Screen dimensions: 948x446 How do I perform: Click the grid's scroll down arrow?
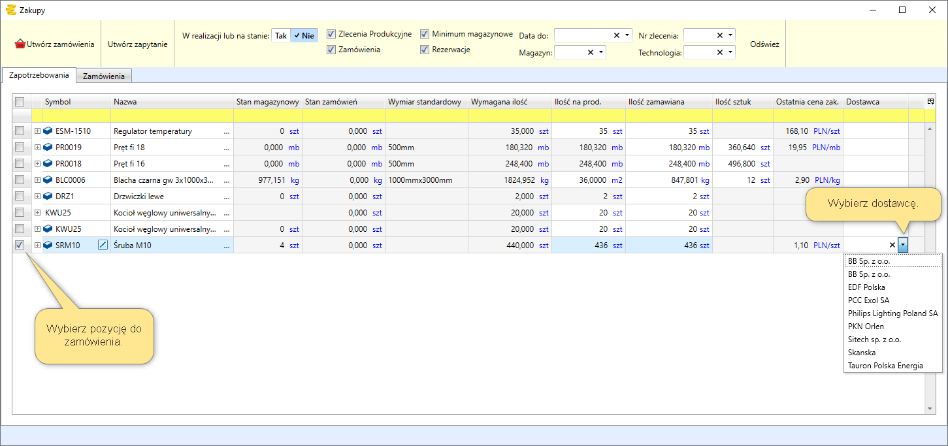tap(930, 409)
